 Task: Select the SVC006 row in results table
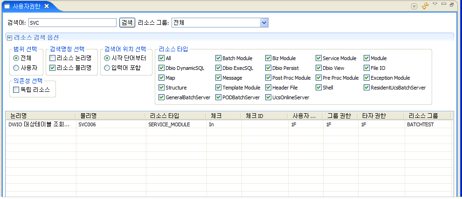tap(87, 124)
